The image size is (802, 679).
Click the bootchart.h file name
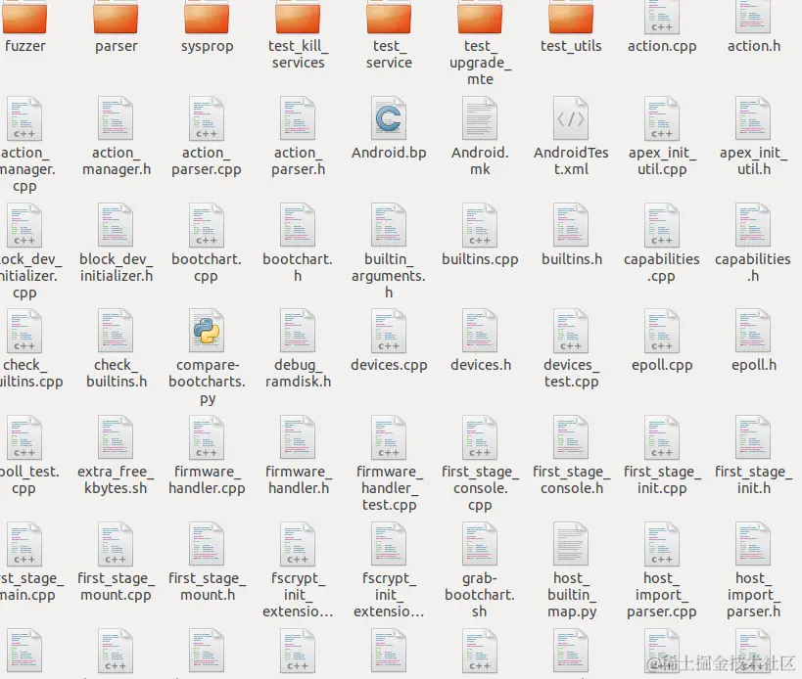click(298, 267)
